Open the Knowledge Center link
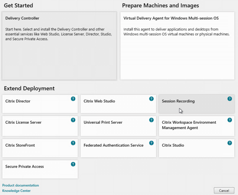 pos(16,191)
